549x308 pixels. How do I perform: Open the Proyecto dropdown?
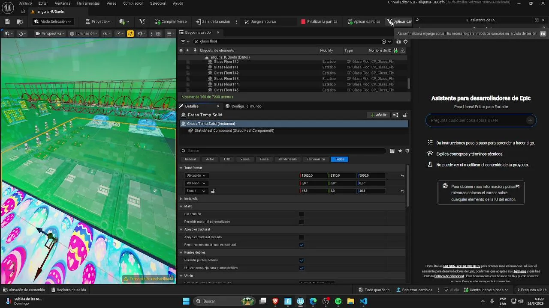(x=98, y=21)
